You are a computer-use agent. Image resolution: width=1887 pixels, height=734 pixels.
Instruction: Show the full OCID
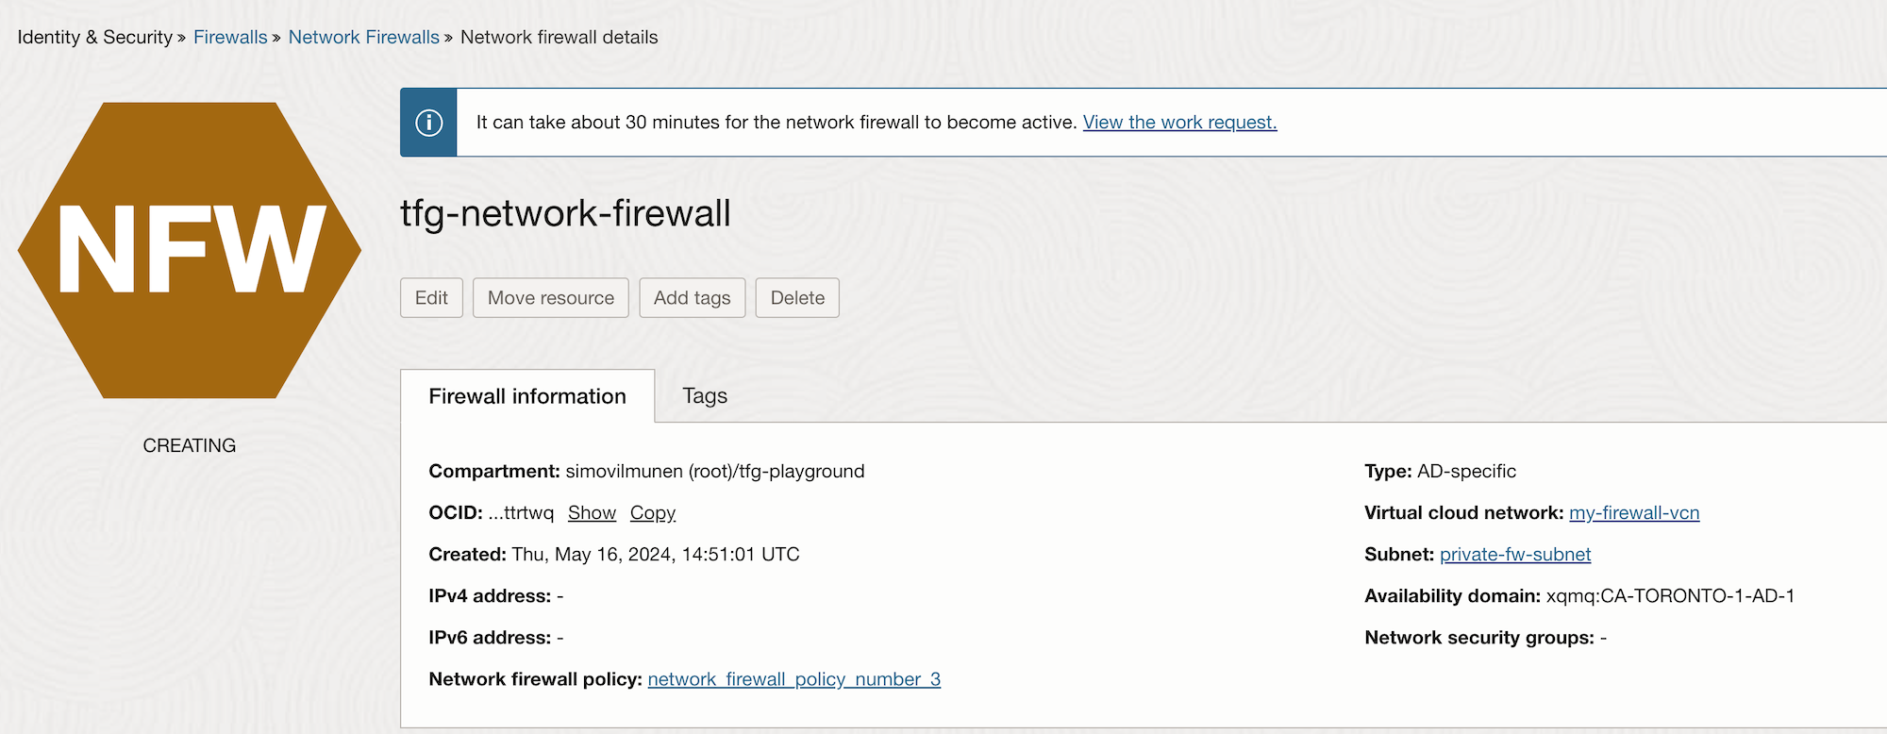(592, 512)
